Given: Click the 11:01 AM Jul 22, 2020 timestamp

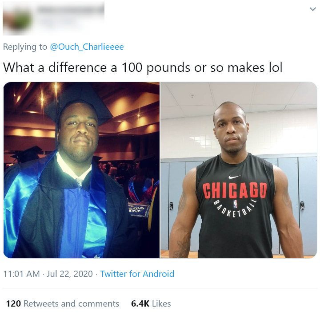Looking at the screenshot, I should pos(48,274).
